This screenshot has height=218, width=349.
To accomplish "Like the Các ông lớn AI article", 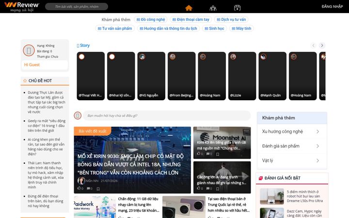I will click(x=200, y=188).
